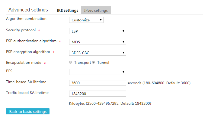Click the Traffic-based SA lifetime input field
The image size is (214, 121).
click(97, 94)
